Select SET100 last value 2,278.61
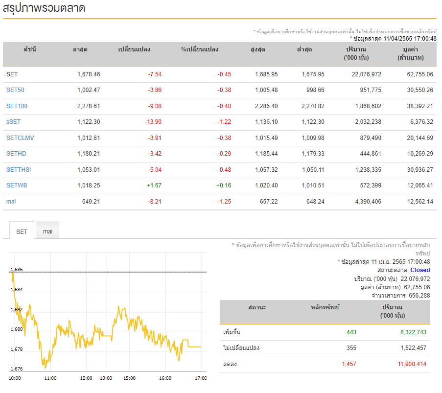442x393 pixels. (89, 106)
